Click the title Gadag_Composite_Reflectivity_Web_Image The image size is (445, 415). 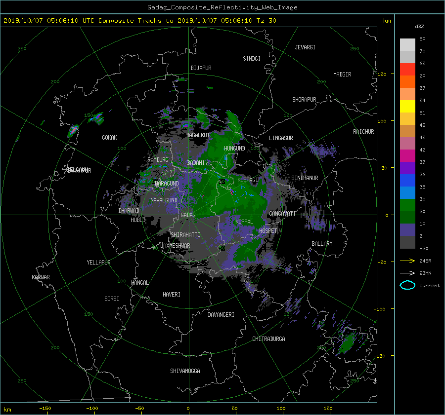click(x=222, y=7)
